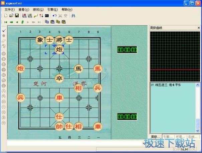202x153 pixels.
Task: Toggle the checkmark at top of left sidebar
Action: point(4,30)
